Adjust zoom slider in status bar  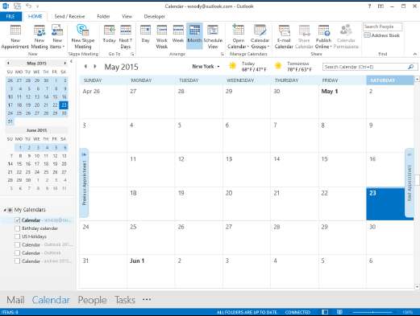[x=372, y=312]
